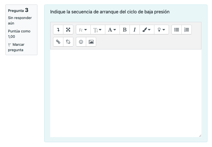
Task: Open the font size dropdown
Action: point(98,30)
